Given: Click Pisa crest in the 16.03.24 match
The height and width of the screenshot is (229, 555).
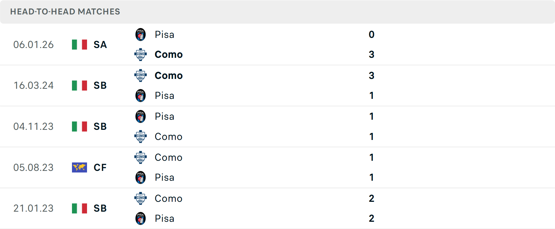Looking at the screenshot, I should pyautogui.click(x=140, y=95).
